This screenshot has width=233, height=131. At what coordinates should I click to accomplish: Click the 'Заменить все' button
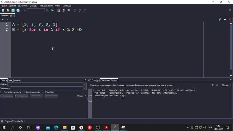point(51,96)
